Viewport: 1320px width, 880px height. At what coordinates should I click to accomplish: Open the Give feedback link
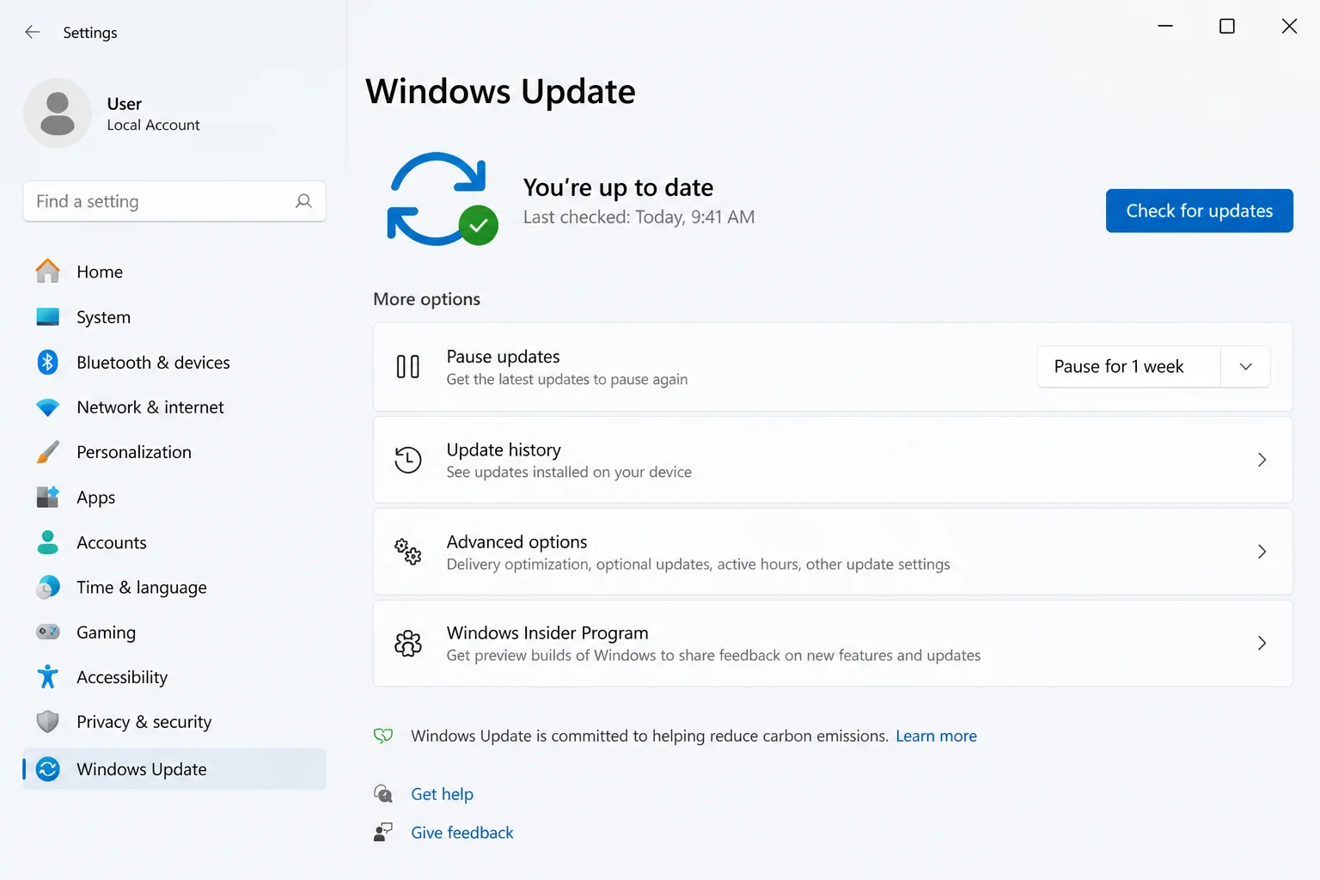point(461,832)
